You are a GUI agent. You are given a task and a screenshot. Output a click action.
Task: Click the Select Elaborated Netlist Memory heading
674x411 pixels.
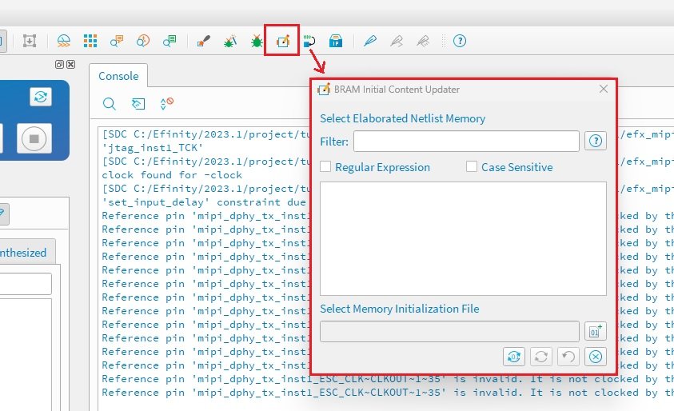402,118
